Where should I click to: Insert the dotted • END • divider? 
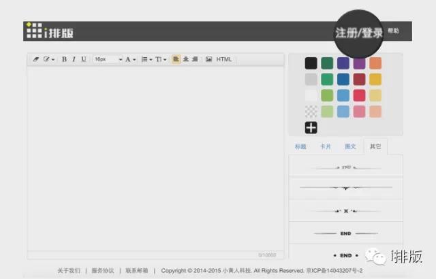pos(346,255)
